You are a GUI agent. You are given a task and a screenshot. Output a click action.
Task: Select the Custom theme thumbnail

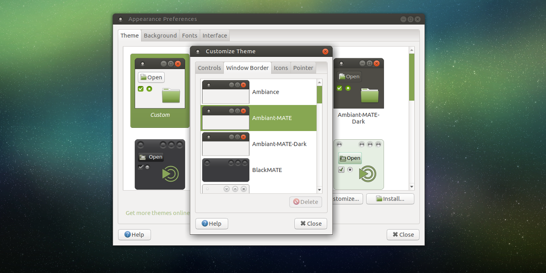click(160, 91)
